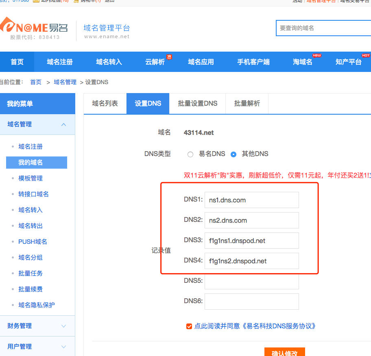371x356 pixels.
Task: Click the HOT badge on 知产平台
Action: point(366,55)
